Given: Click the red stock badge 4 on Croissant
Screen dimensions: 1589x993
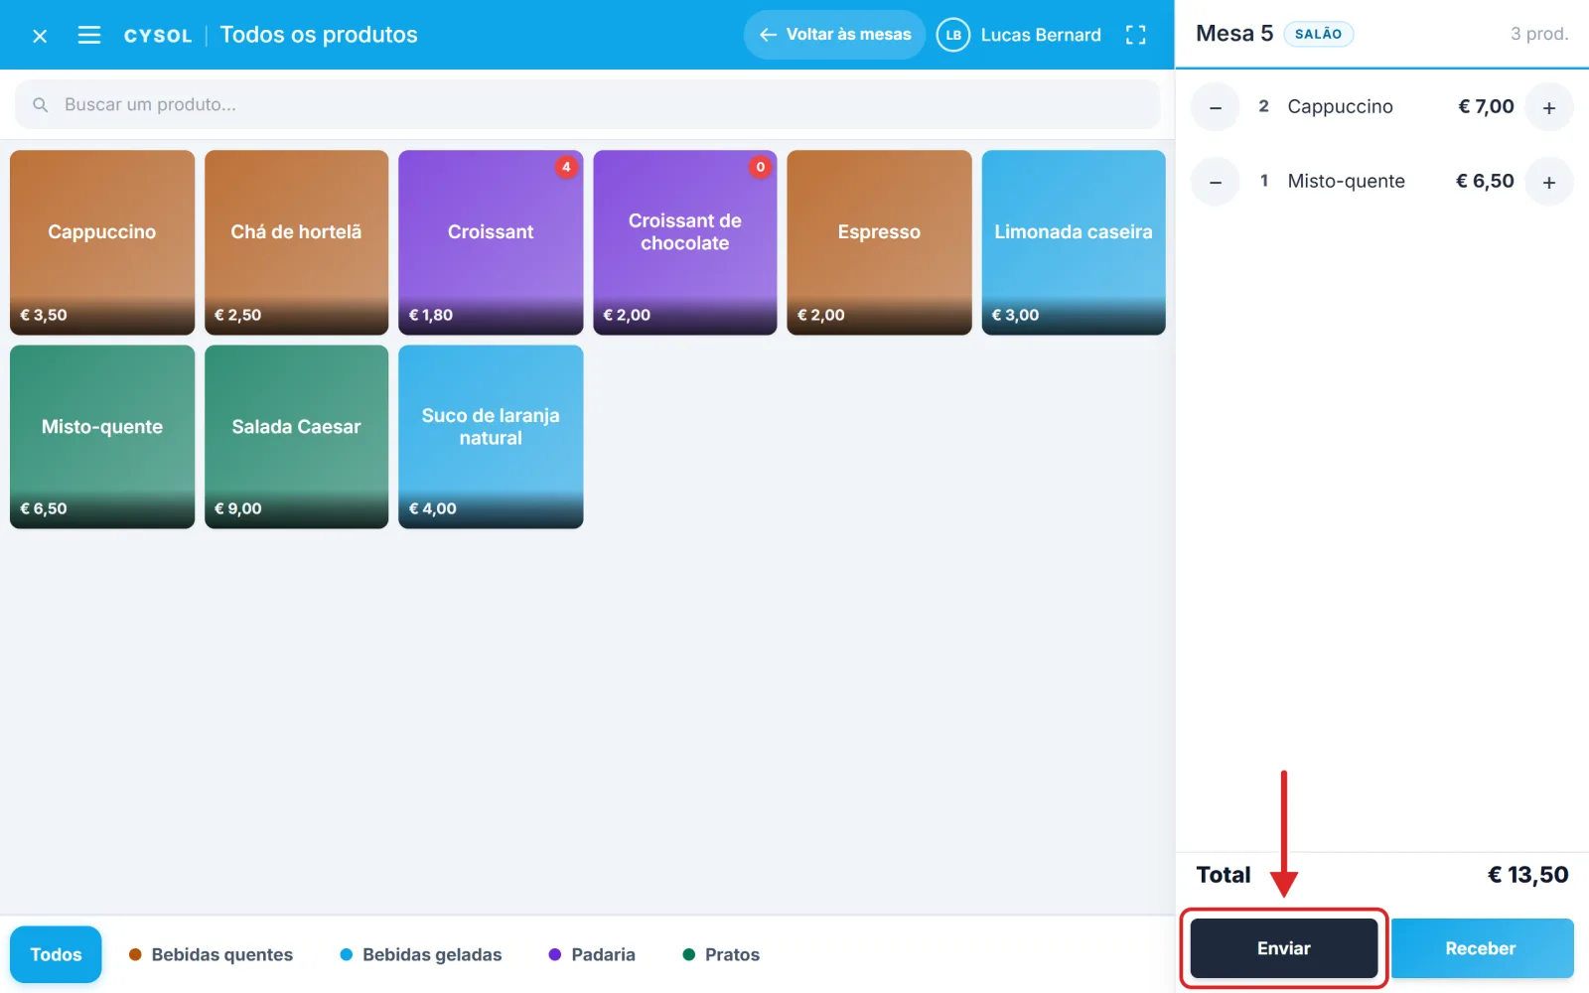Looking at the screenshot, I should tap(566, 167).
